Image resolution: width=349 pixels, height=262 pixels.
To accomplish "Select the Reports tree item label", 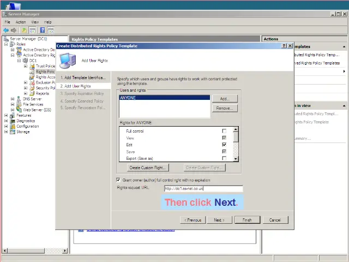I will [x=43, y=93].
